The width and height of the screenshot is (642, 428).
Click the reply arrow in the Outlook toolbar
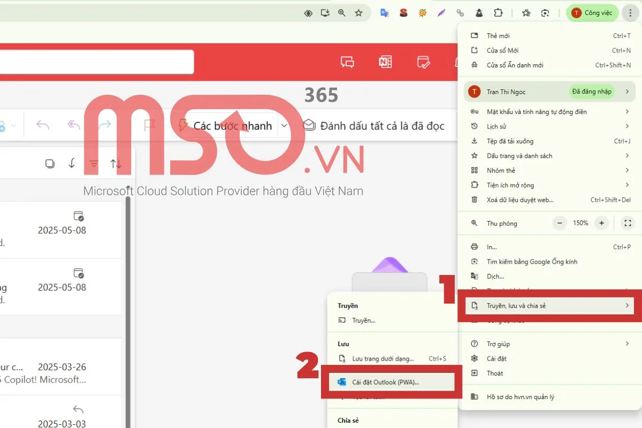tap(42, 125)
